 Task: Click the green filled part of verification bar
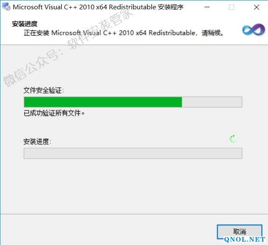pos(103,102)
